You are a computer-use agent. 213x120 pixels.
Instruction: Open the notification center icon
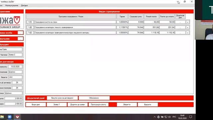pyautogui.click(x=191, y=117)
